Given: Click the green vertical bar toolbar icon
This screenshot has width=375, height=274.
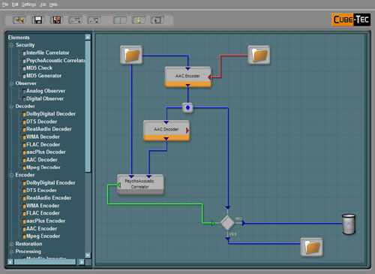Looking at the screenshot, I should [x=120, y=20].
